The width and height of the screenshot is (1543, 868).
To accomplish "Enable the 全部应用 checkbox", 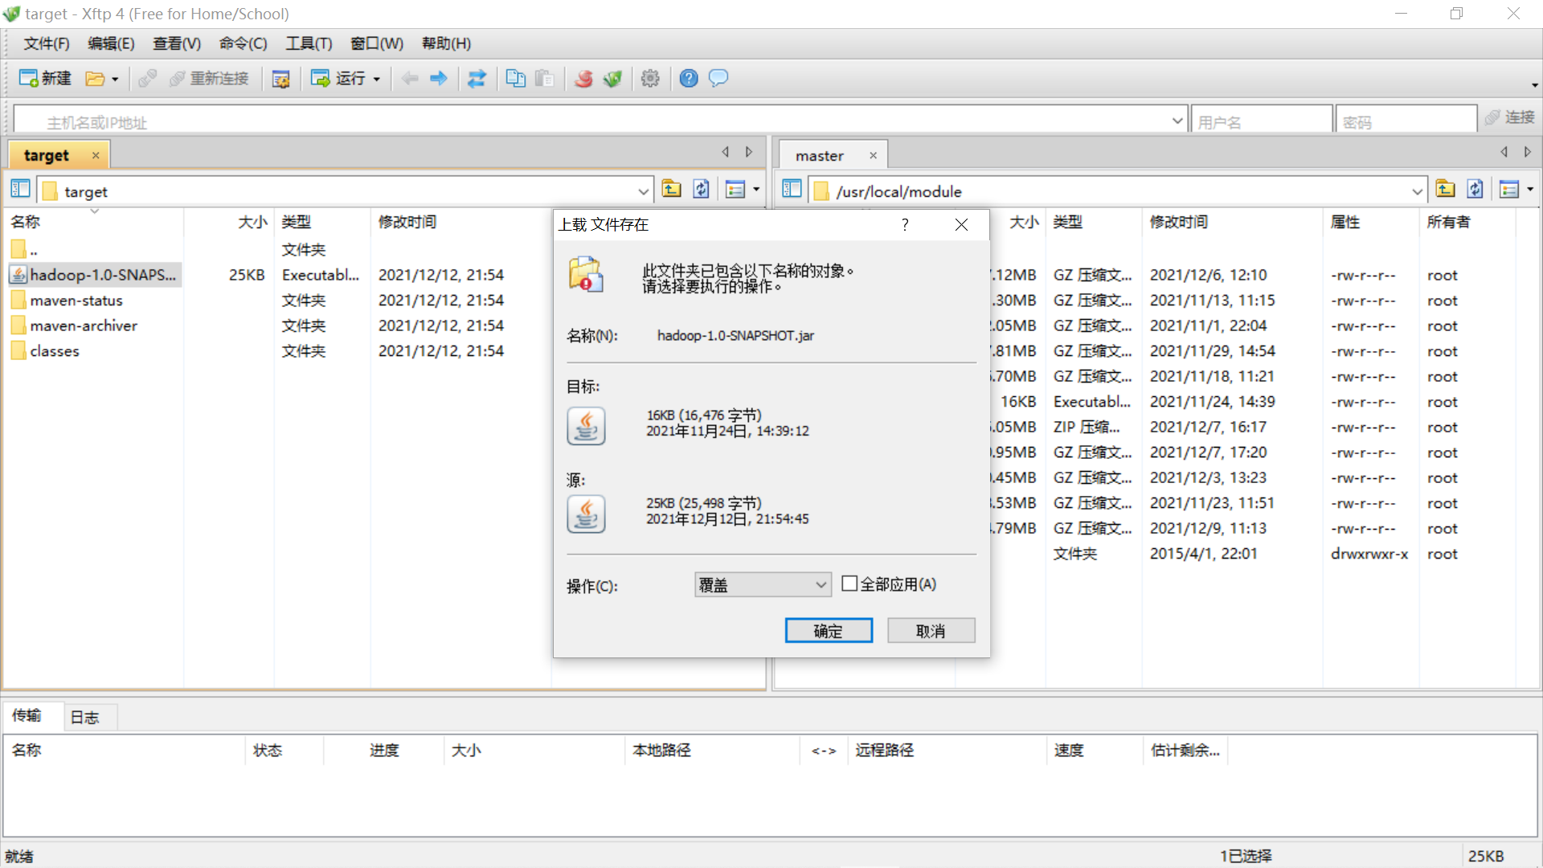I will (x=849, y=584).
